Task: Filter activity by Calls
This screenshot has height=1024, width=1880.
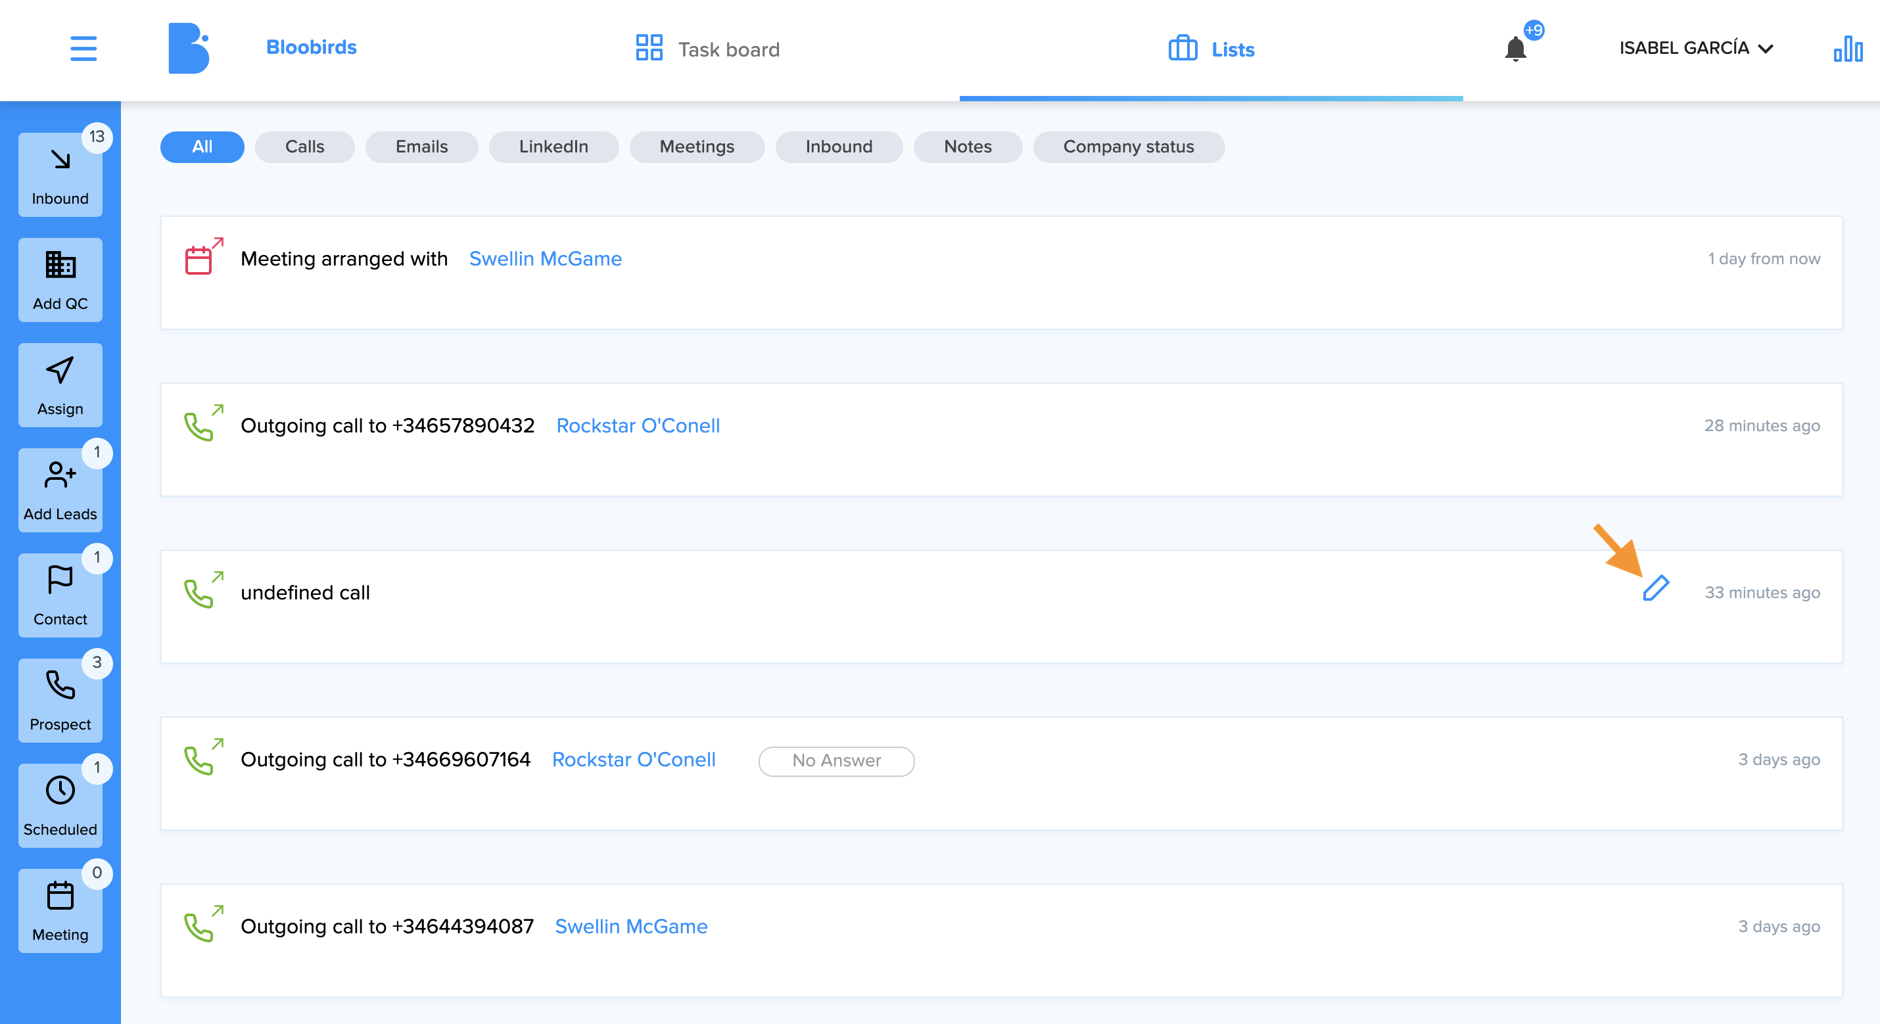Action: pyautogui.click(x=304, y=147)
